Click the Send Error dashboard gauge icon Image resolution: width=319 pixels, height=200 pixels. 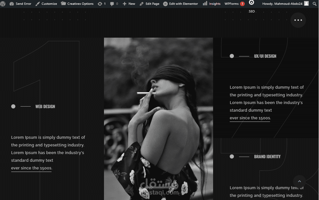point(12,4)
